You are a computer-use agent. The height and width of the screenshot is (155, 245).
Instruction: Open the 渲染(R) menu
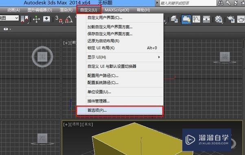tap(66, 10)
